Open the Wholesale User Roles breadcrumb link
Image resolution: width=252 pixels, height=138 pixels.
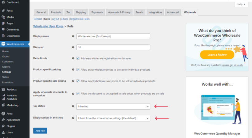(x=48, y=26)
